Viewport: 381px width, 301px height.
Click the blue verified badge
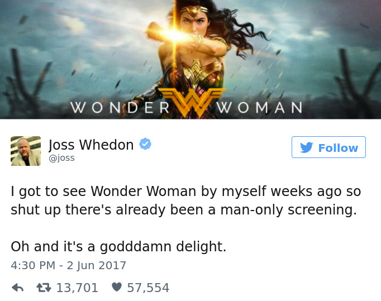[x=145, y=144]
